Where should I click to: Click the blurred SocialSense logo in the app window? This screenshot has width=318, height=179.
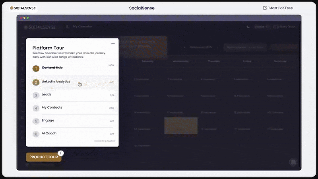coord(40,27)
